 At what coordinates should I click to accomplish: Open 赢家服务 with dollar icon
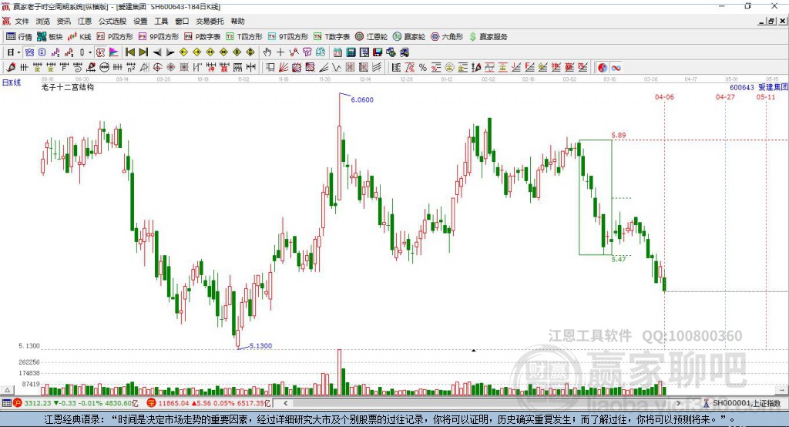click(488, 37)
